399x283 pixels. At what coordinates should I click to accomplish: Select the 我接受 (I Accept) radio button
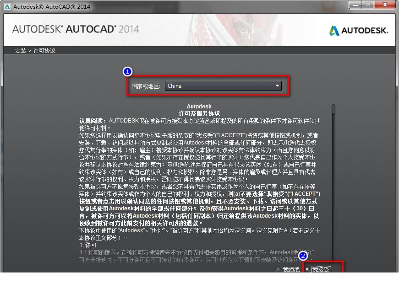click(x=307, y=269)
